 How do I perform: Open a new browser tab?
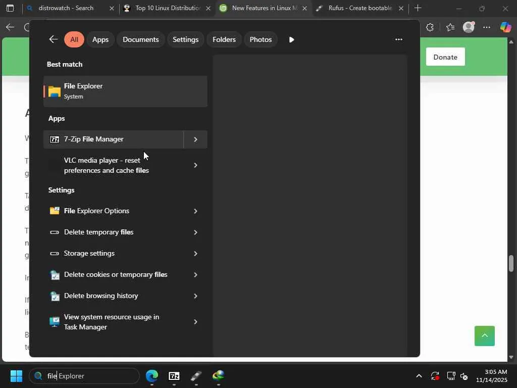point(418,8)
